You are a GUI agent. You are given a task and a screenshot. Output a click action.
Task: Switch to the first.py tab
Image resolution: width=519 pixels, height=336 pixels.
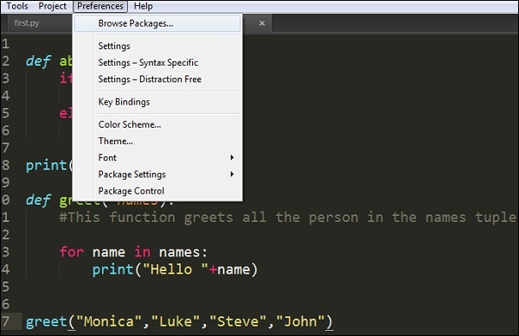click(x=27, y=23)
